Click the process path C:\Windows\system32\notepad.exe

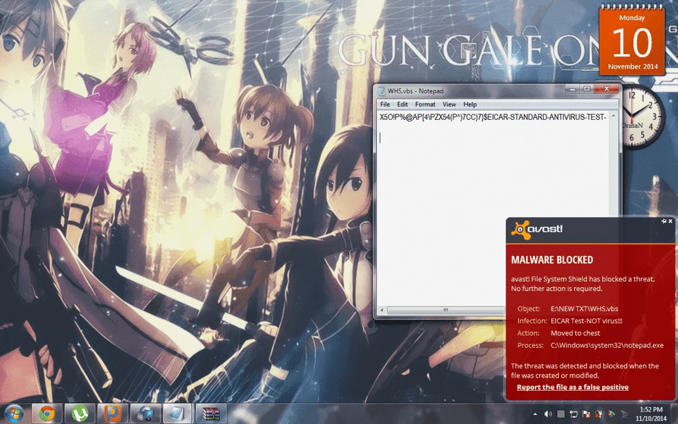click(607, 345)
